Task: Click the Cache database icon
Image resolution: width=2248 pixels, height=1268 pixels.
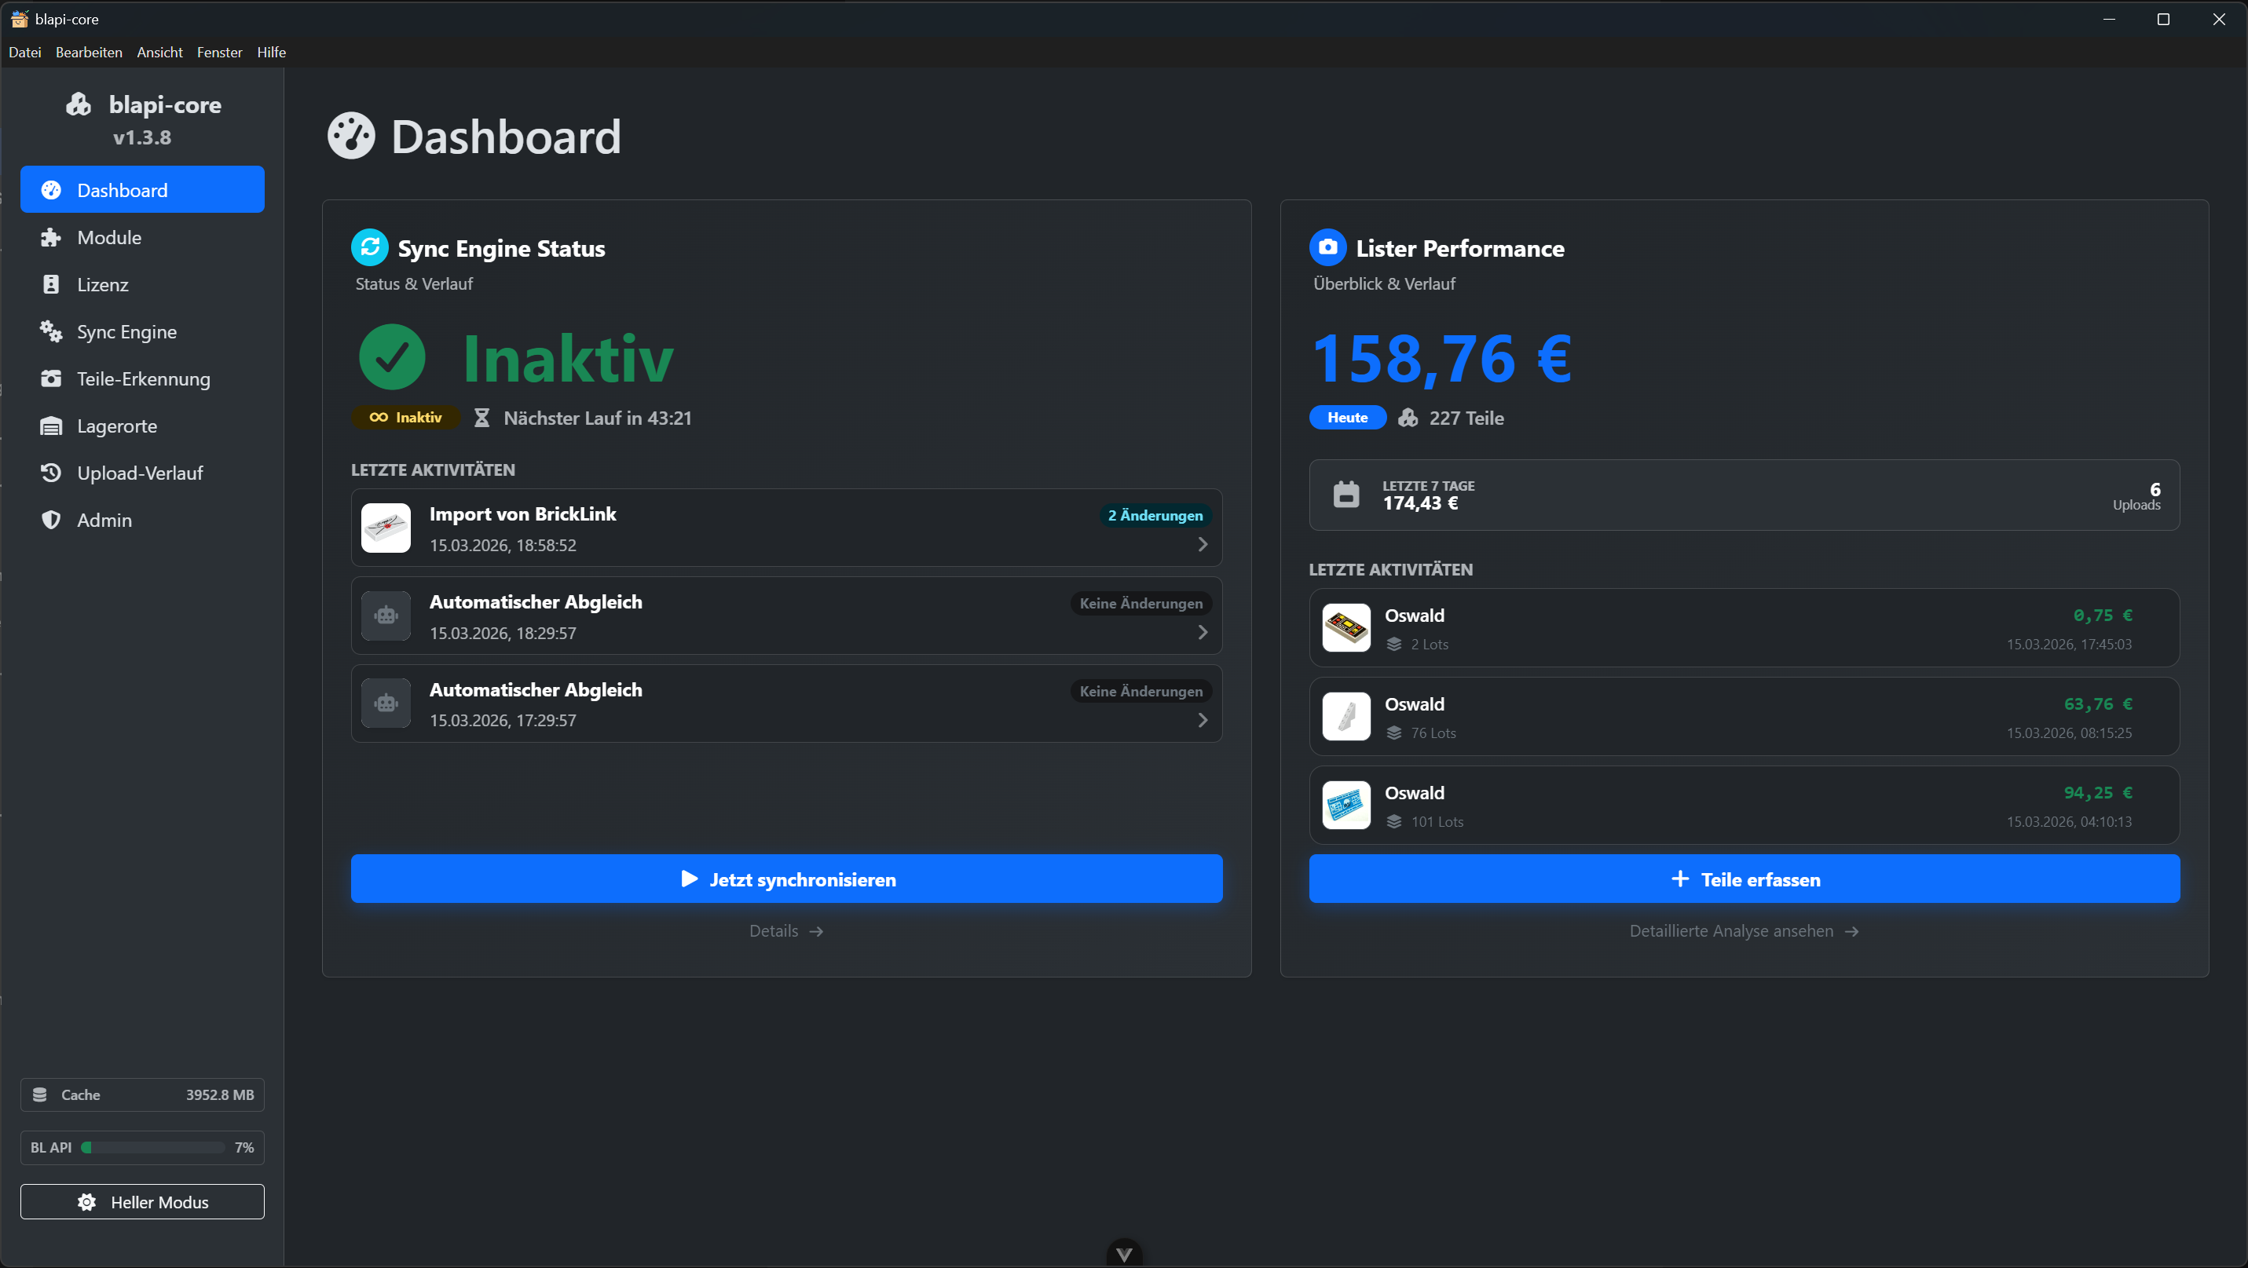Action: pyautogui.click(x=39, y=1094)
